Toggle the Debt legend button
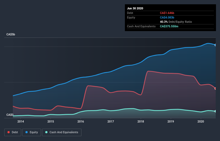Viewport: 220px width, 141px height. 13,132
